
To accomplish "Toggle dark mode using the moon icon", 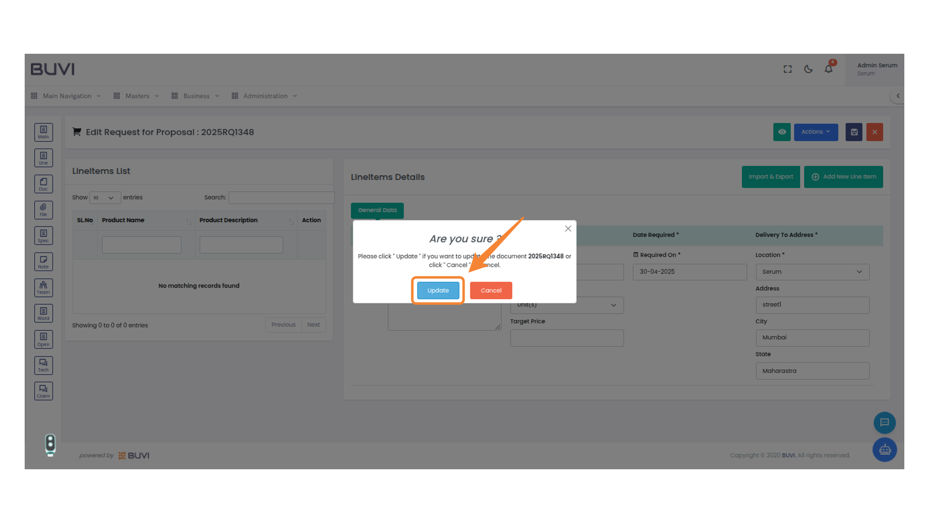I will (808, 69).
